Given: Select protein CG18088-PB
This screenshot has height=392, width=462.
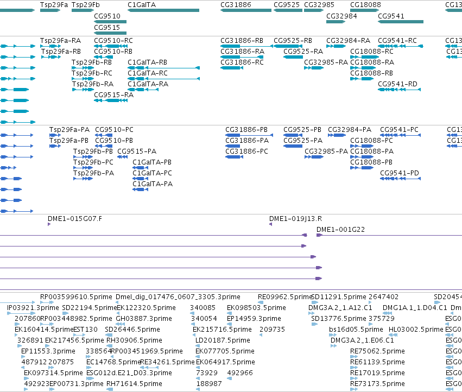Looking at the screenshot, I should point(371,162).
